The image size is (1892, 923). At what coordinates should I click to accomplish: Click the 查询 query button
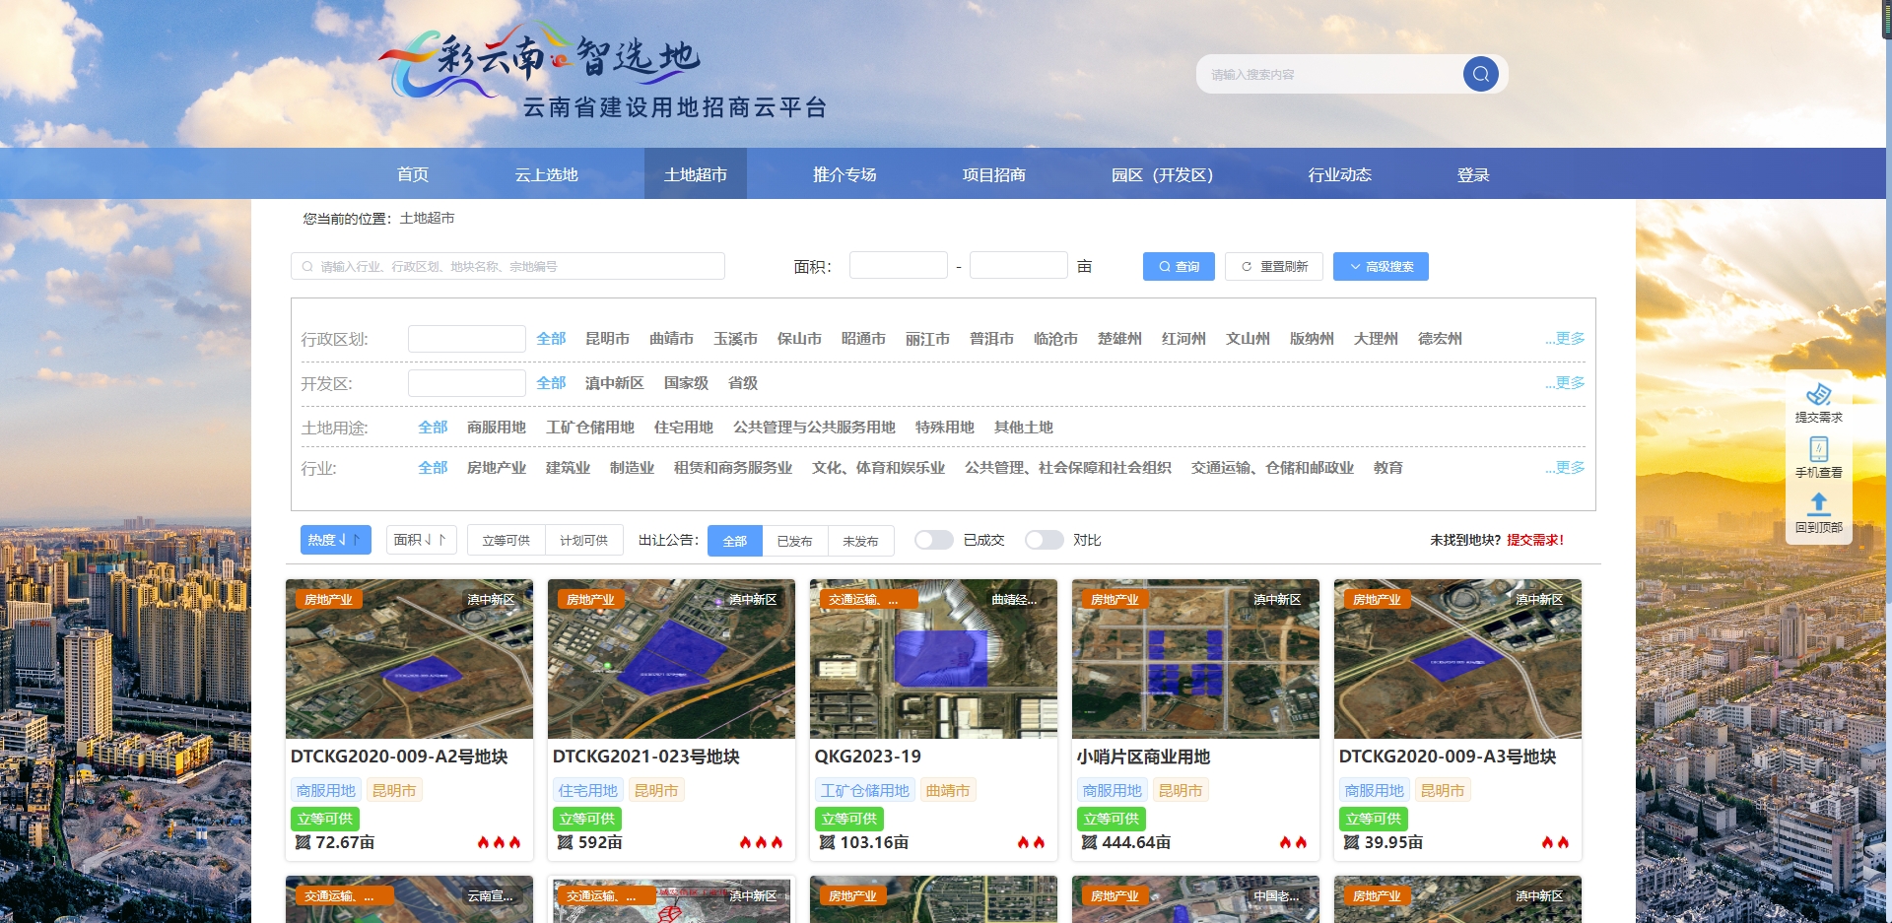(x=1179, y=267)
